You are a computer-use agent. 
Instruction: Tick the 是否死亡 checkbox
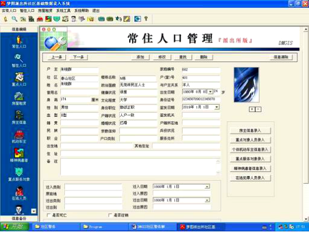pyautogui.click(x=49, y=215)
